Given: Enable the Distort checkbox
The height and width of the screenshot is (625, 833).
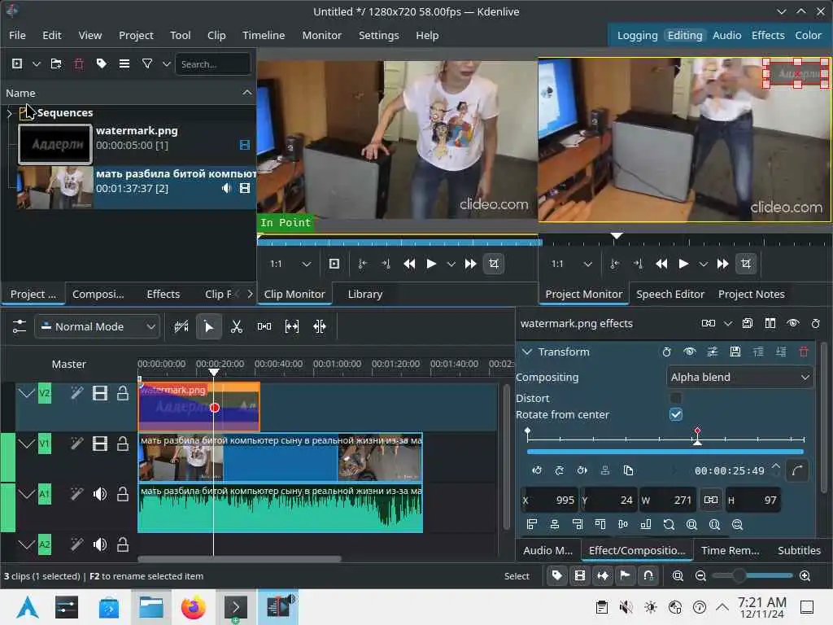Looking at the screenshot, I should 675,398.
